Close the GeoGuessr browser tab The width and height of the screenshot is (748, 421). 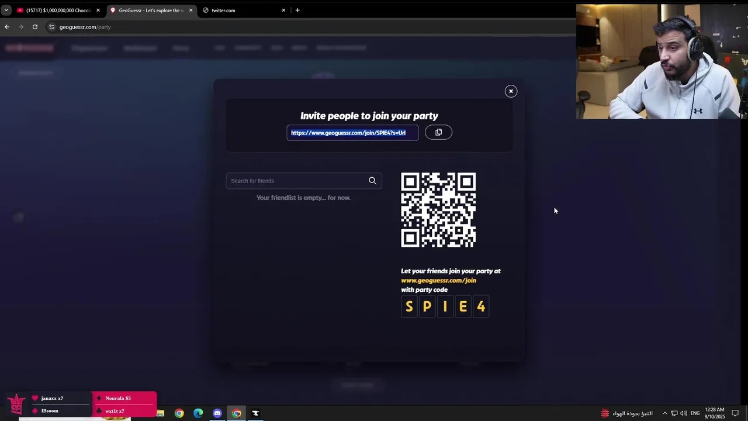191,10
